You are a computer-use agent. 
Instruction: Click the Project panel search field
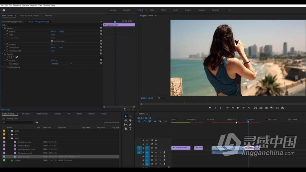coord(17,122)
